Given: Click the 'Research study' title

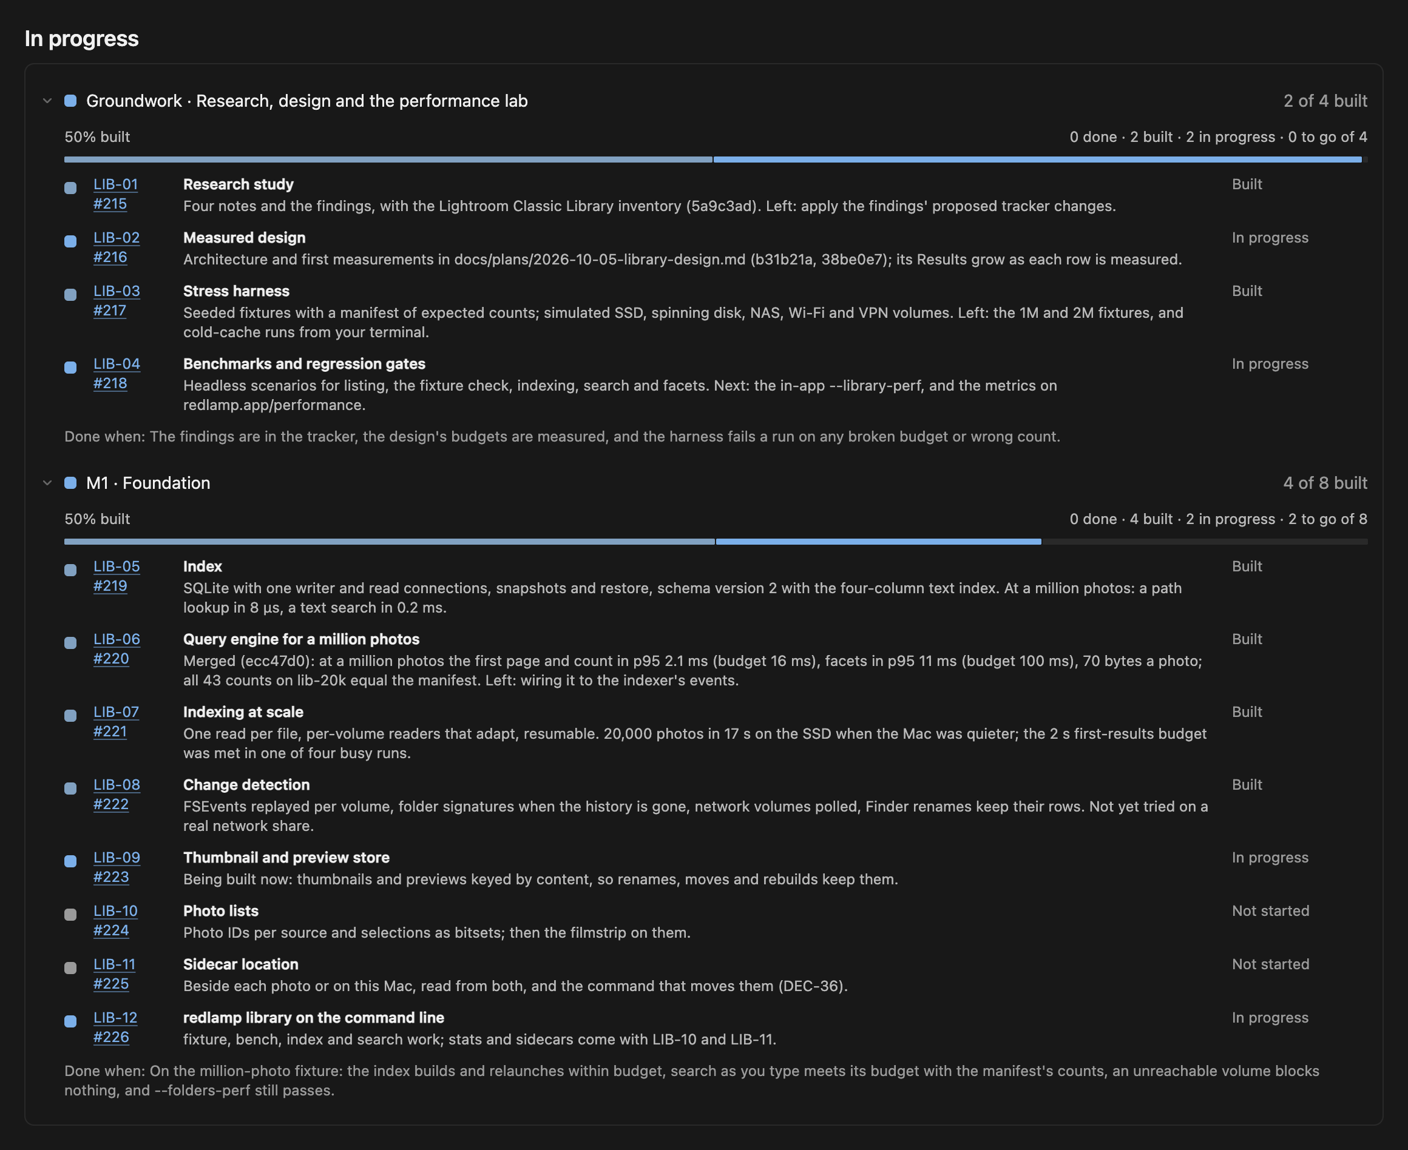Looking at the screenshot, I should point(238,184).
